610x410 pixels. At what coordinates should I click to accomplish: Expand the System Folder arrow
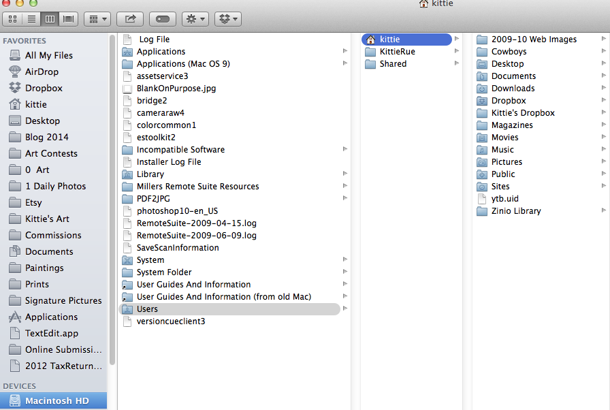pyautogui.click(x=344, y=272)
